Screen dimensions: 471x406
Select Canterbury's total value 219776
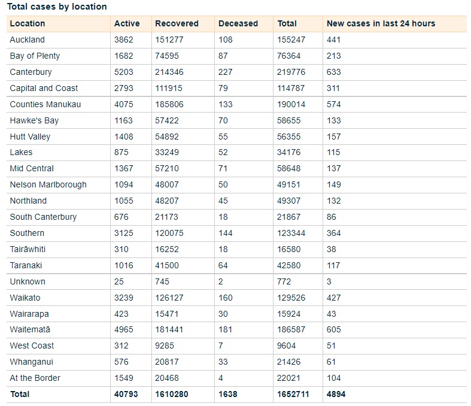tap(291, 72)
